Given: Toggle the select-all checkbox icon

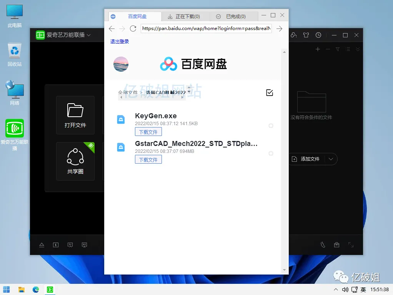Looking at the screenshot, I should point(270,93).
